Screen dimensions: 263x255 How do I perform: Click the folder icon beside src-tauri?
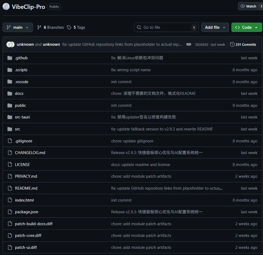pos(10,117)
